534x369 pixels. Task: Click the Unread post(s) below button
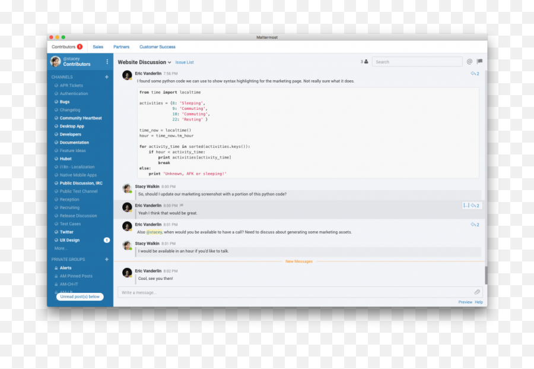tap(80, 297)
